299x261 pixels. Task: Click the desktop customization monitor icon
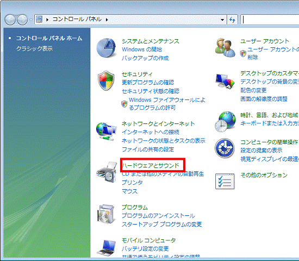click(x=225, y=81)
